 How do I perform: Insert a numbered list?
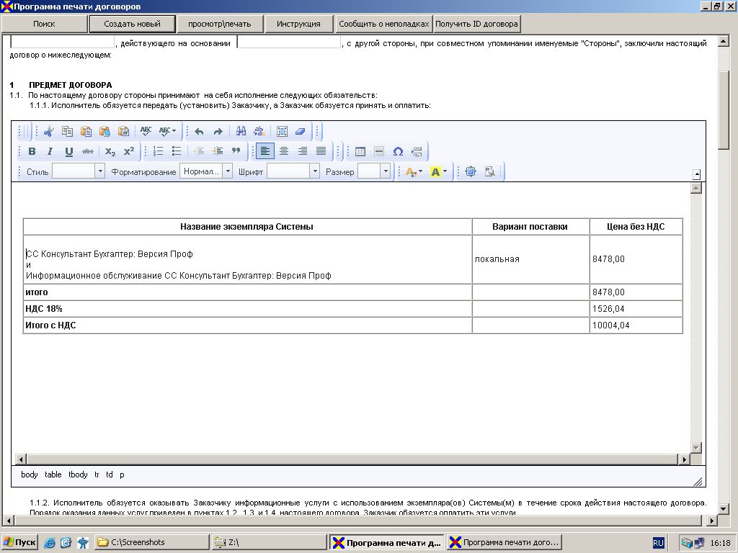(158, 151)
